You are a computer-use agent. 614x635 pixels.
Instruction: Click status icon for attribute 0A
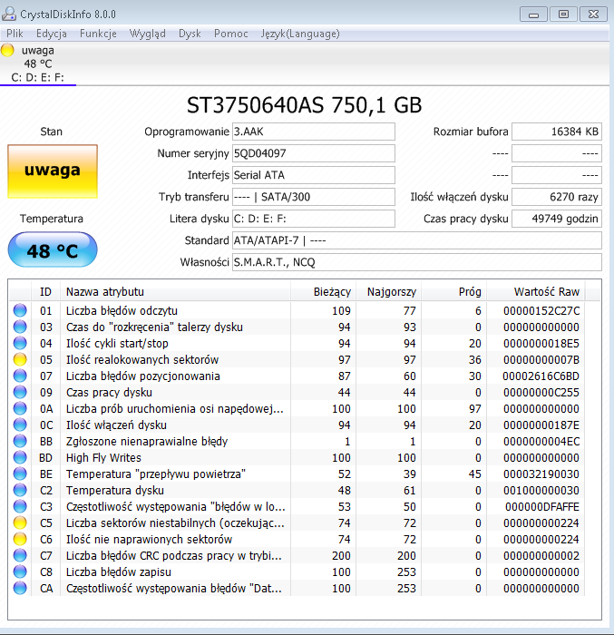click(x=20, y=408)
